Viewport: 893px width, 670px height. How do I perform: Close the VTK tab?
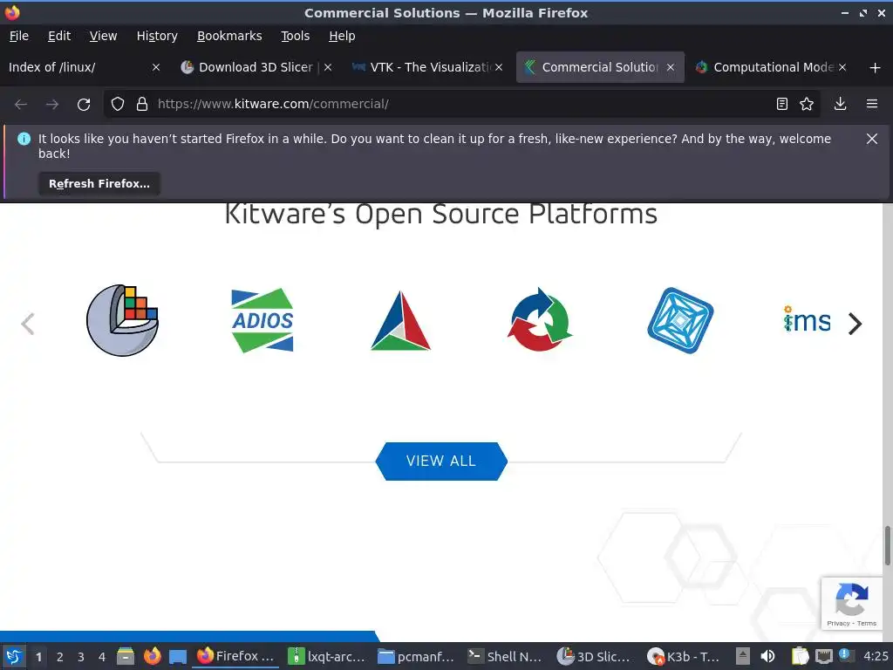click(498, 67)
